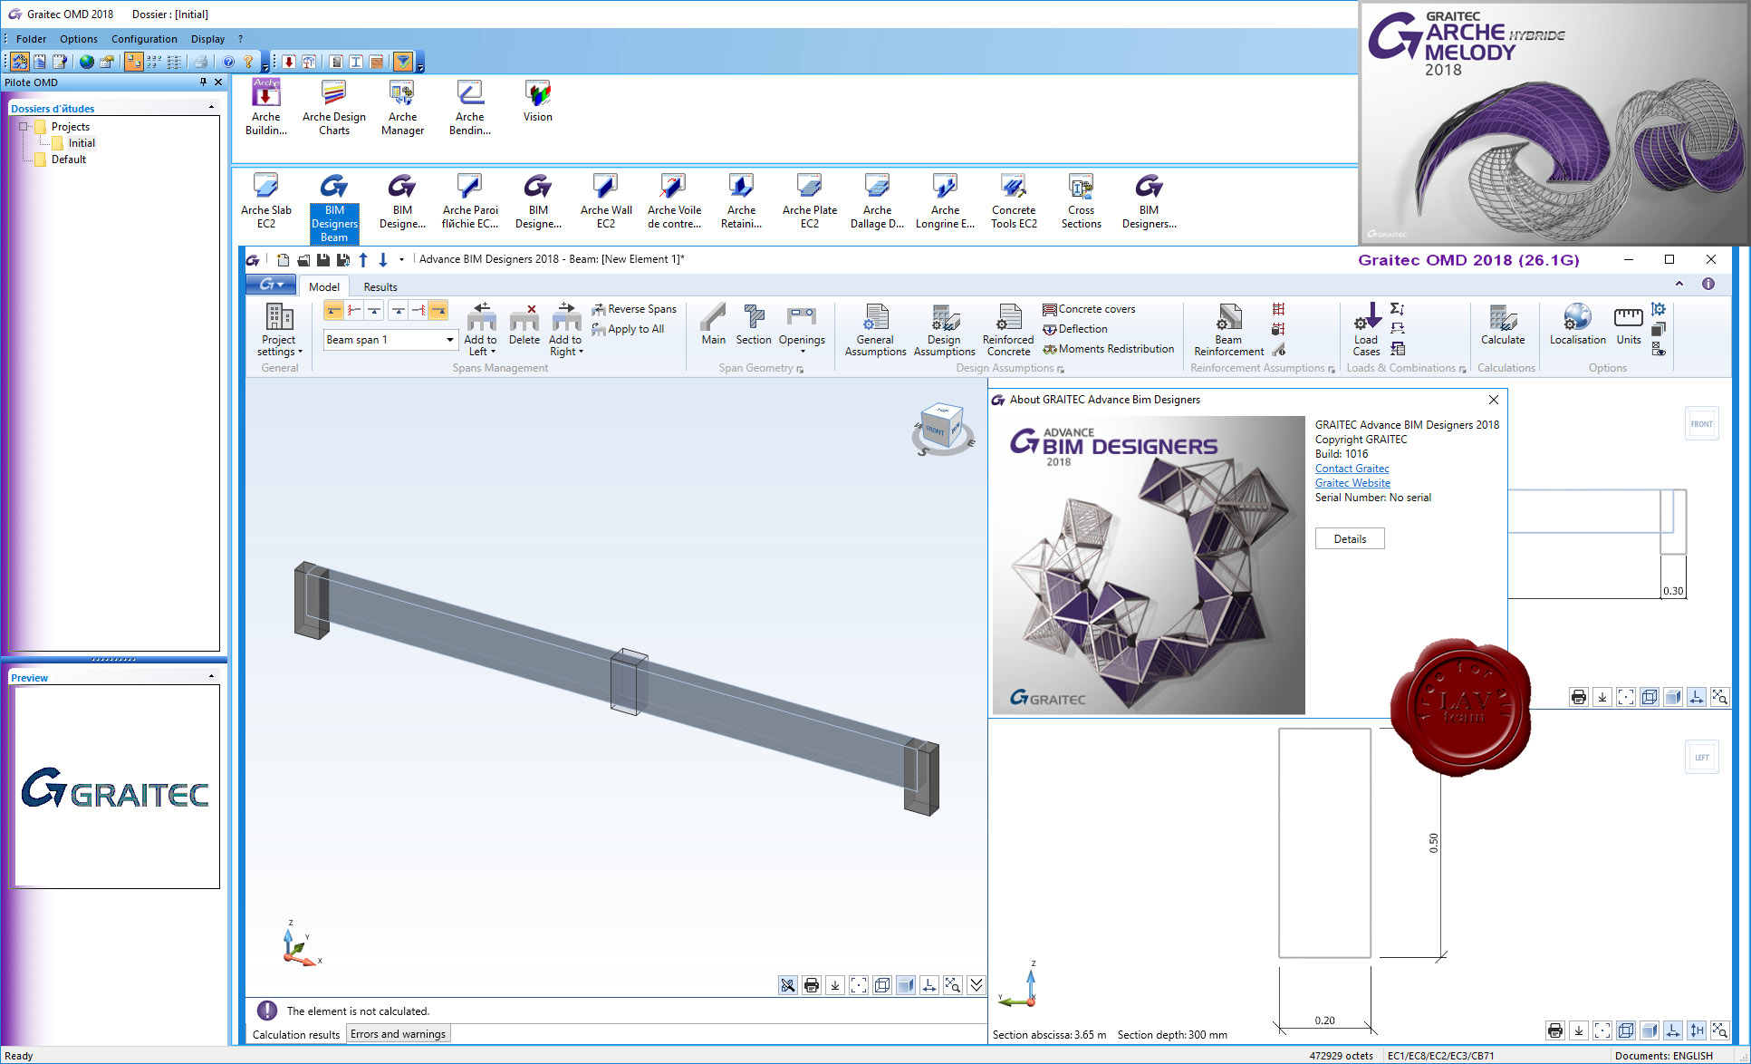Pin the Pilote OMD panel
This screenshot has height=1064, width=1751.
[x=203, y=82]
